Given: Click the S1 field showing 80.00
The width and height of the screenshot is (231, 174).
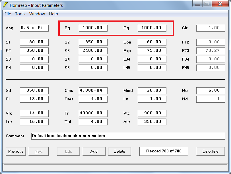Looking at the screenshot, I should [34, 42].
